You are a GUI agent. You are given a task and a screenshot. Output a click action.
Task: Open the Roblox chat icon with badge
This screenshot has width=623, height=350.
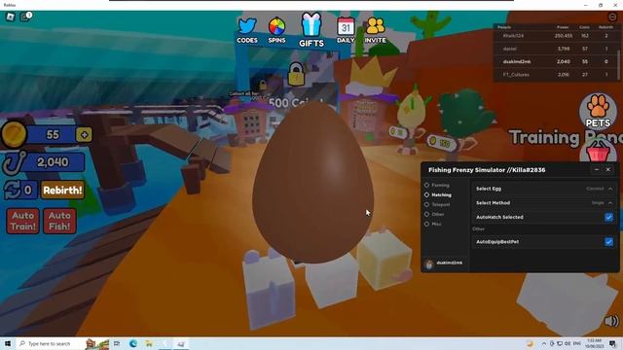click(26, 17)
